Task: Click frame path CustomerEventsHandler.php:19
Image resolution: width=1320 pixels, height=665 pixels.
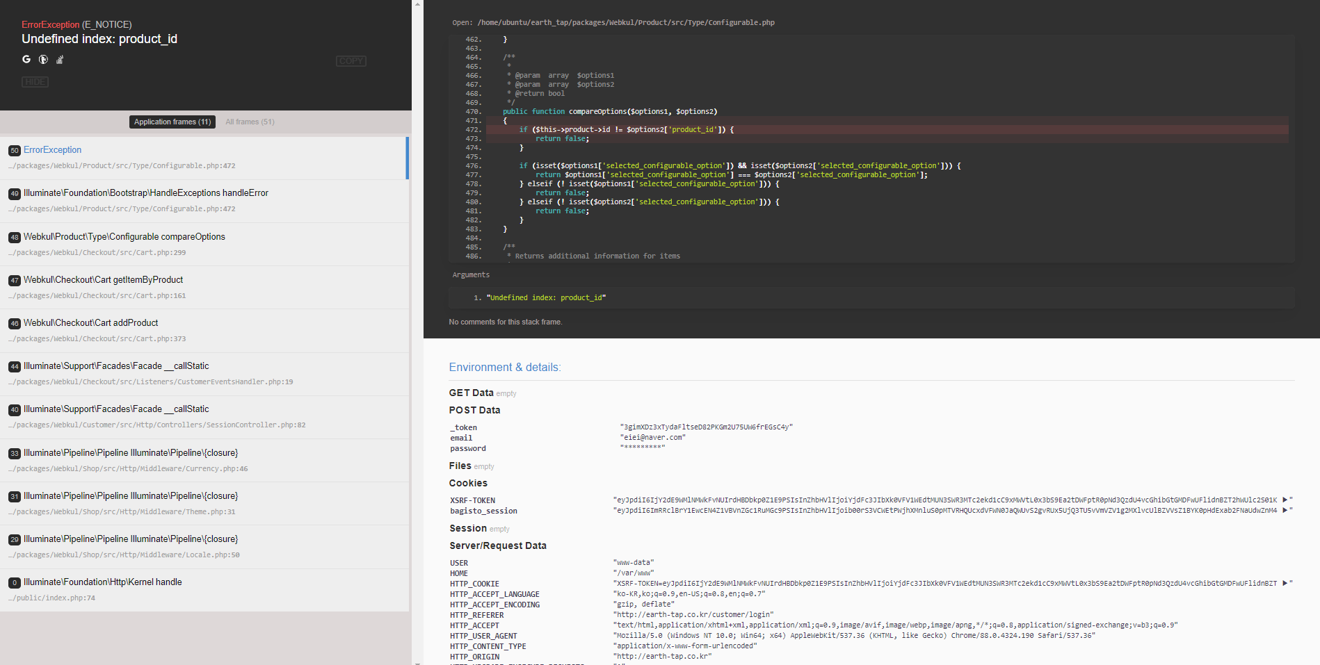Action: (151, 382)
